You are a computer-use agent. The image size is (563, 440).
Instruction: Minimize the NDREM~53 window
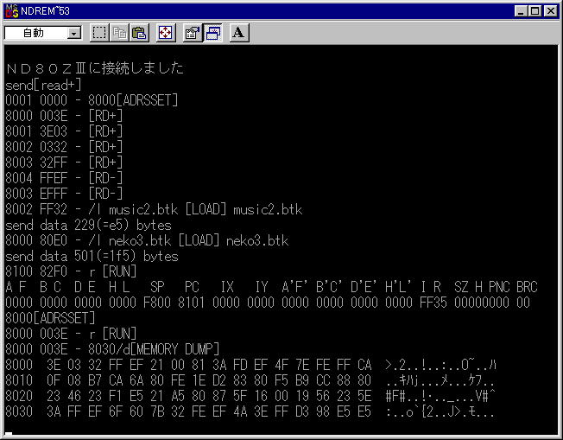point(521,11)
